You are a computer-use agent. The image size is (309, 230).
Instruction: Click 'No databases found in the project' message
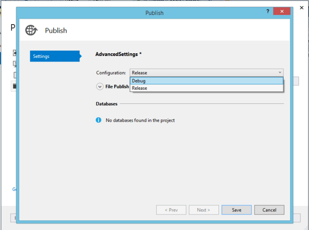[x=140, y=120]
